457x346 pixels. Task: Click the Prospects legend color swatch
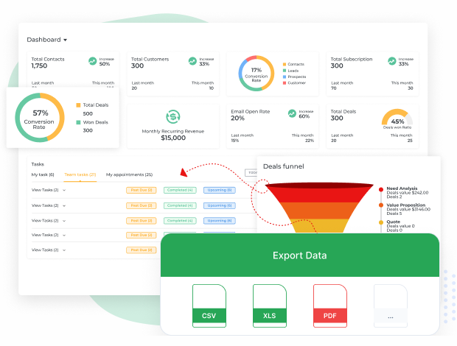285,77
